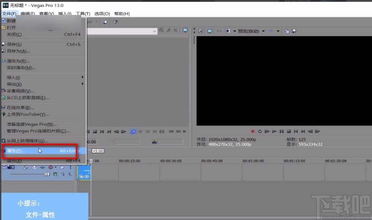Open the overlays dropdown arrow beside grid icon

click(278, 31)
